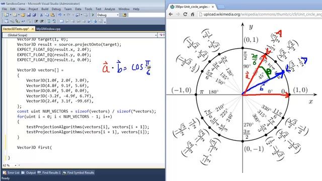
Task: Close the Chrome Unit_circle_angles tab
Action: pyautogui.click(x=213, y=7)
